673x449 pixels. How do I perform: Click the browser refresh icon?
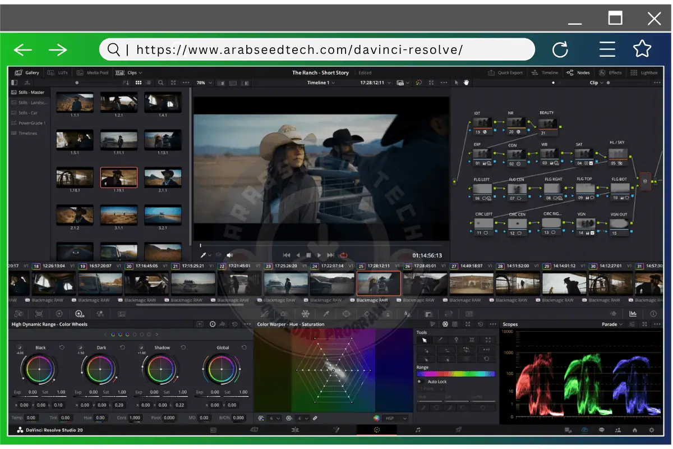(560, 50)
